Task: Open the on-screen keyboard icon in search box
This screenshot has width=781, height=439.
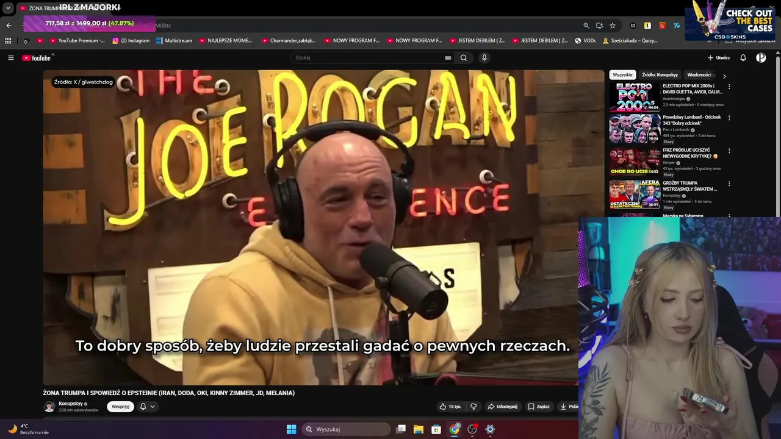Action: click(448, 58)
